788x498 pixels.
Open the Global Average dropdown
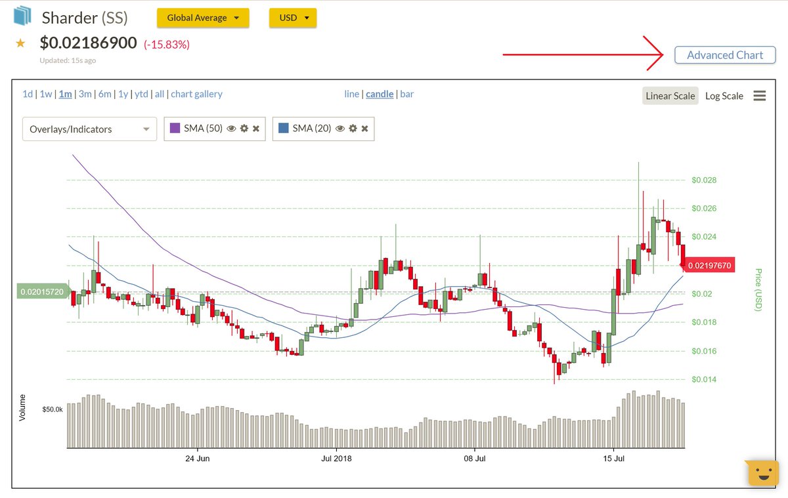click(203, 18)
